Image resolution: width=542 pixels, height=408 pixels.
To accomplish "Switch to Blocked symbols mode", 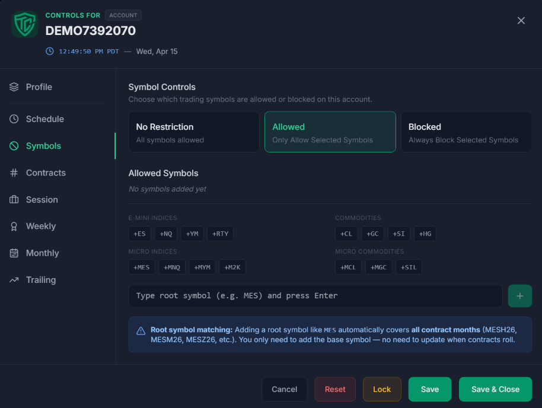I will tap(466, 132).
